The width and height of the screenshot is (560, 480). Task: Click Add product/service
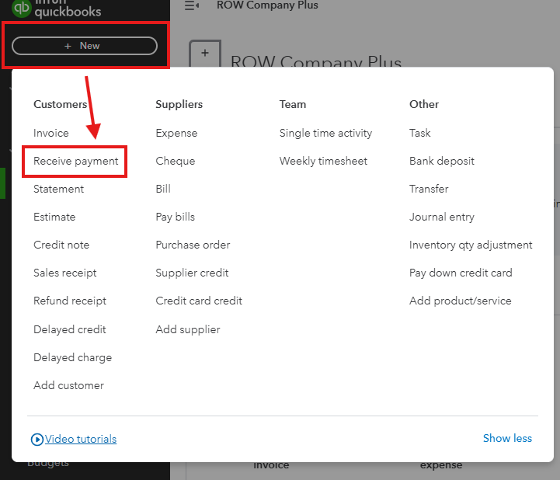point(461,301)
